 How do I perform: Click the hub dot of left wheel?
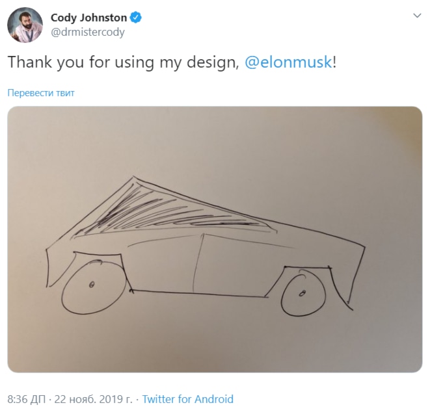click(92, 285)
